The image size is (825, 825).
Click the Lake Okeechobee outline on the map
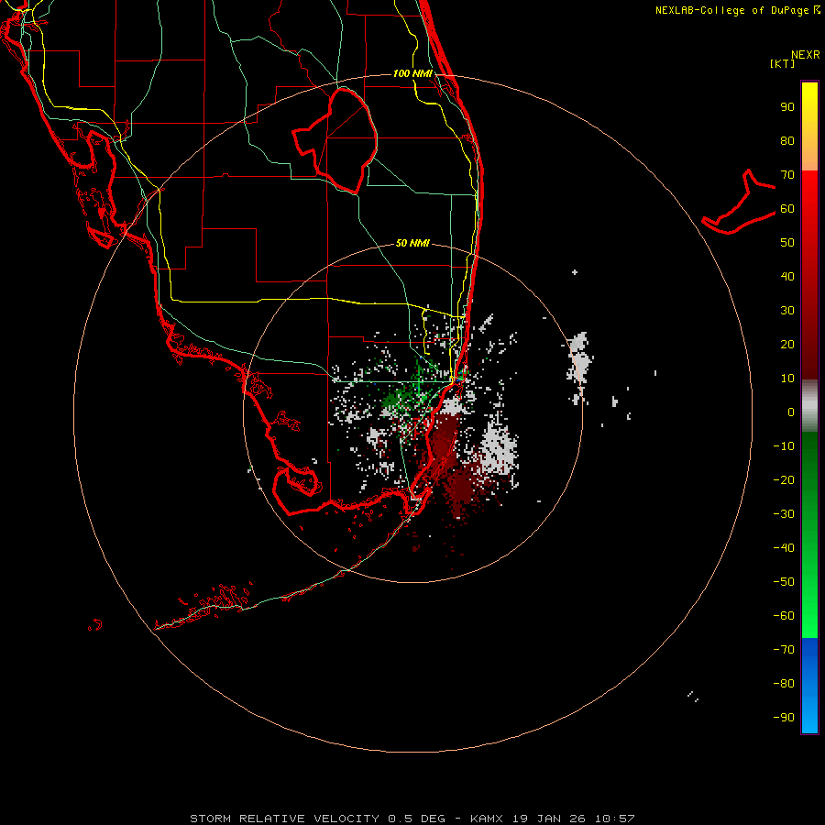click(335, 141)
